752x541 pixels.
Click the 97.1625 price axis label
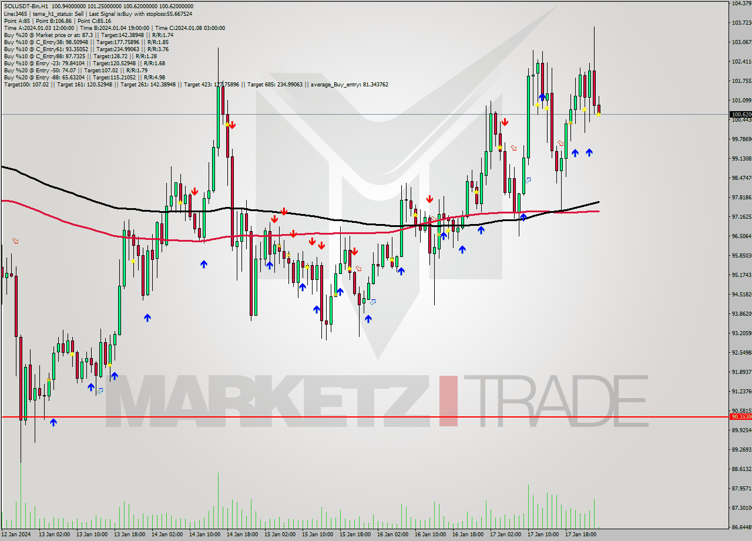coord(741,216)
